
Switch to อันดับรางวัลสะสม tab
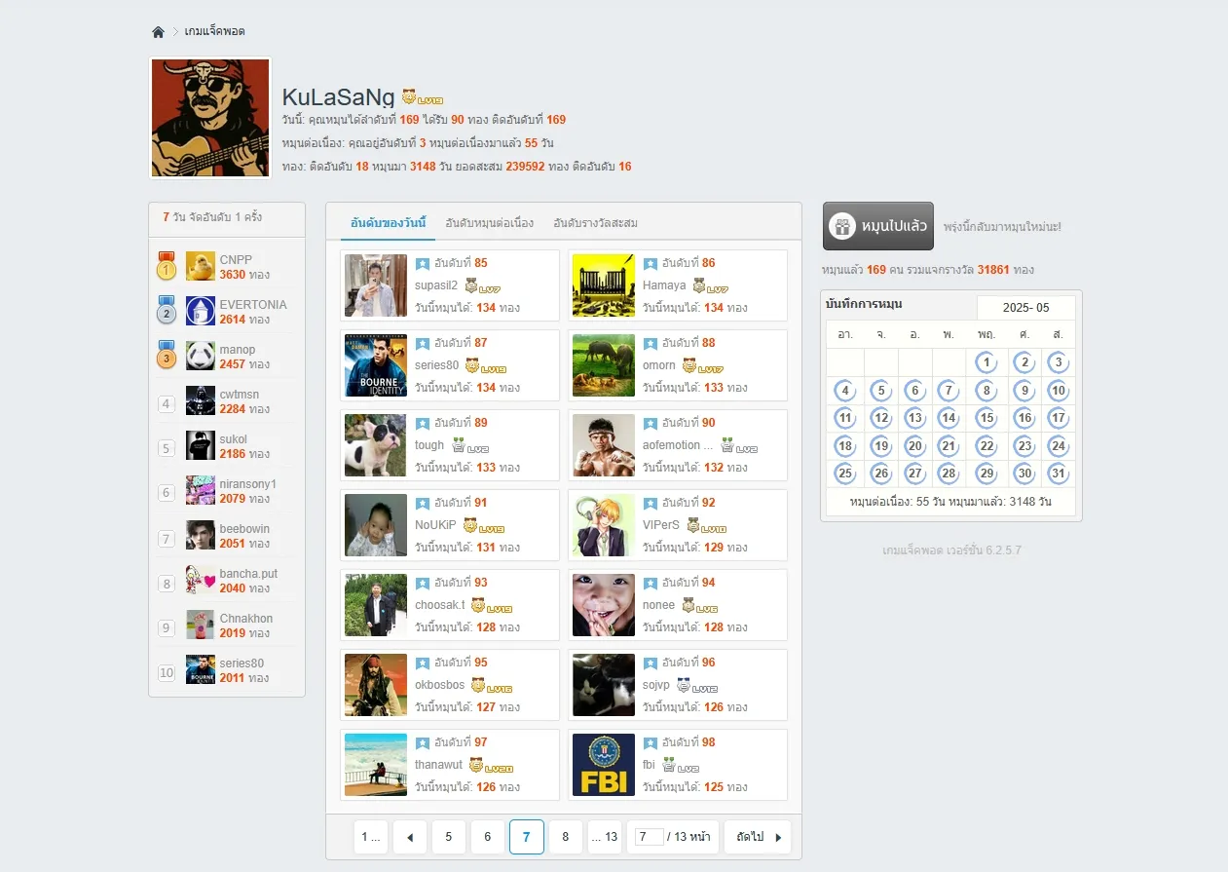tap(596, 223)
